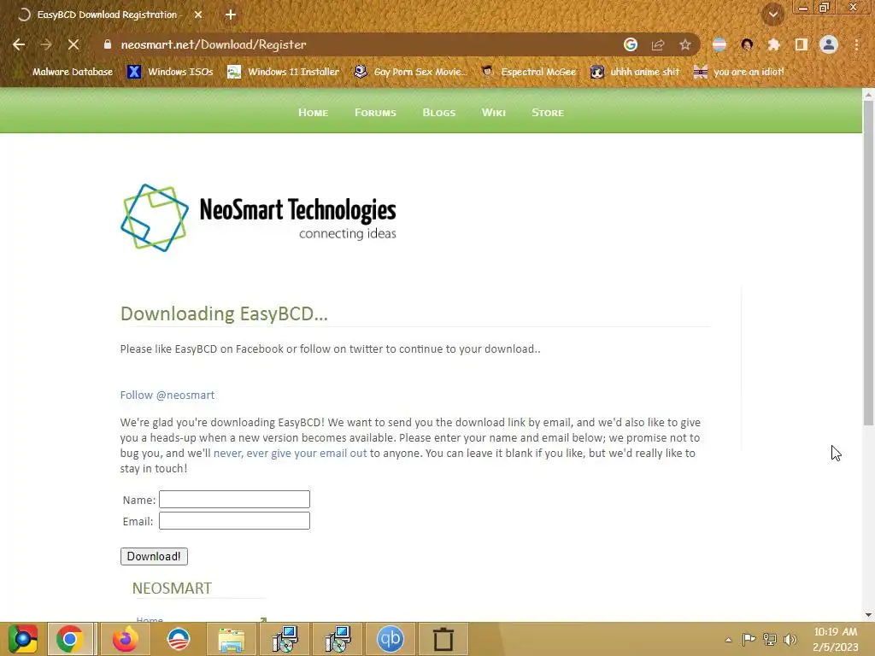Switch to Chrome in the taskbar

70,639
